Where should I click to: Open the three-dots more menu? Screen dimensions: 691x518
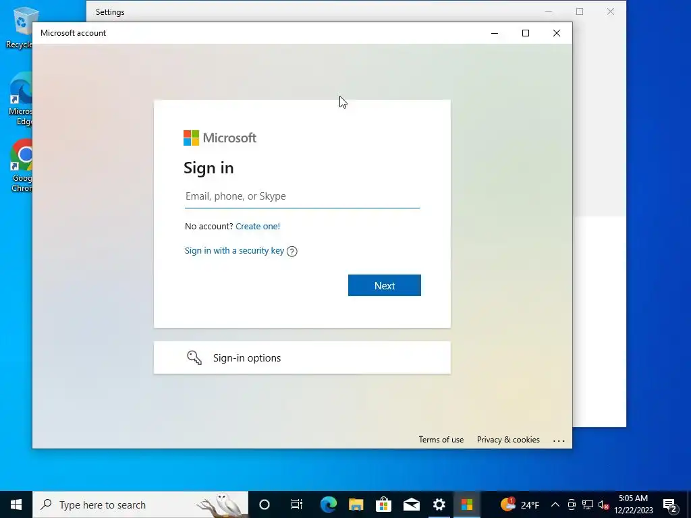coord(559,440)
